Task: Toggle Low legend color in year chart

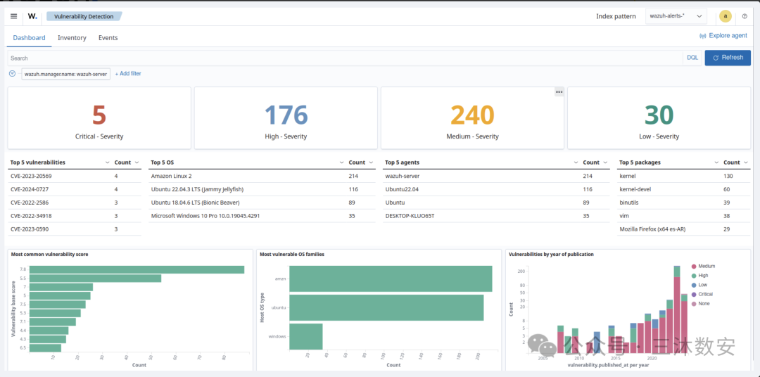Action: click(694, 285)
